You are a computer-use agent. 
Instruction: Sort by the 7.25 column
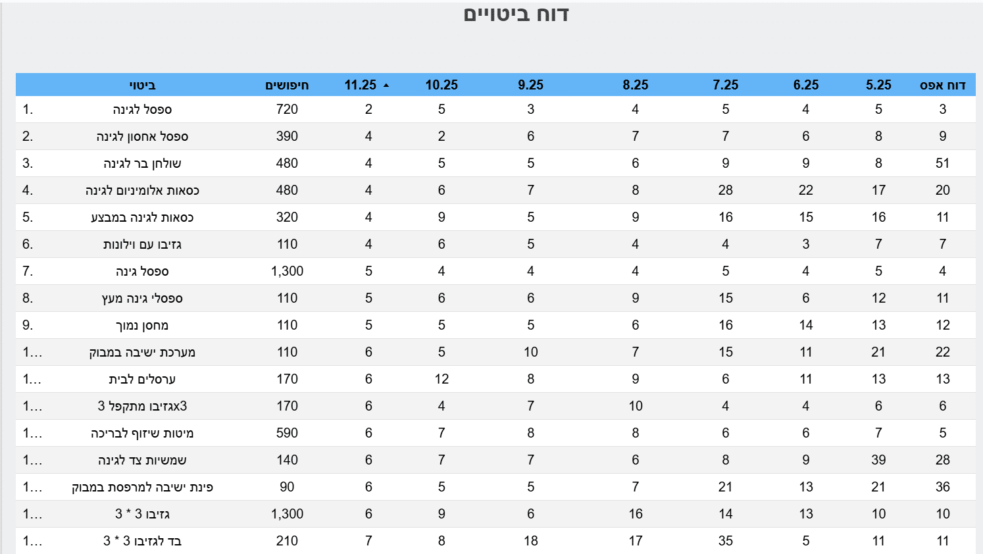coord(725,85)
